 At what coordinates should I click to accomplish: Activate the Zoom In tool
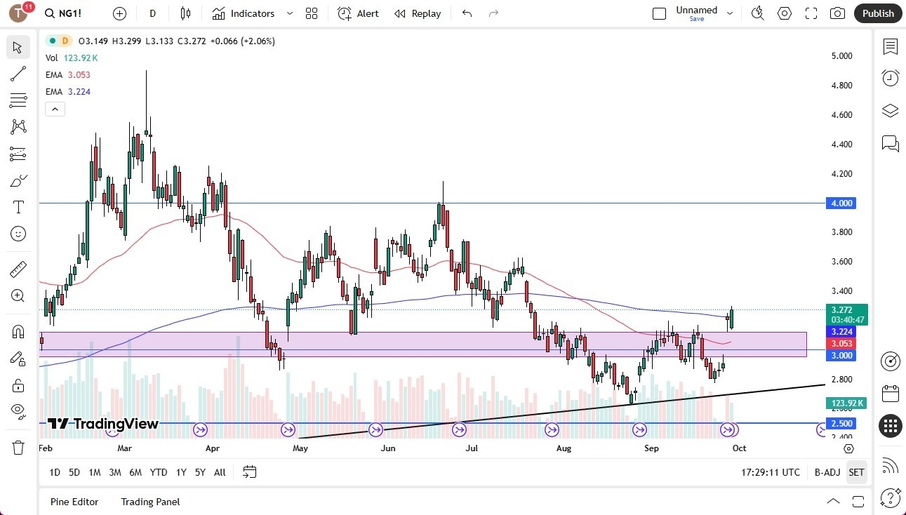[18, 295]
